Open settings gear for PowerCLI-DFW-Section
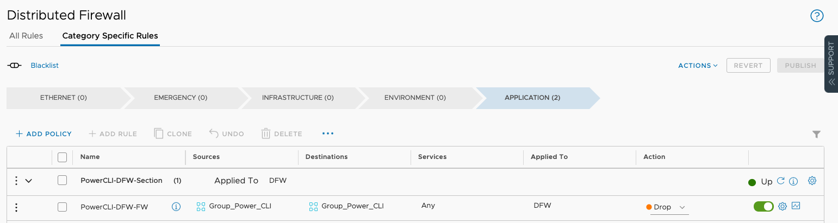Viewport: 838px width, 223px height. [812, 181]
